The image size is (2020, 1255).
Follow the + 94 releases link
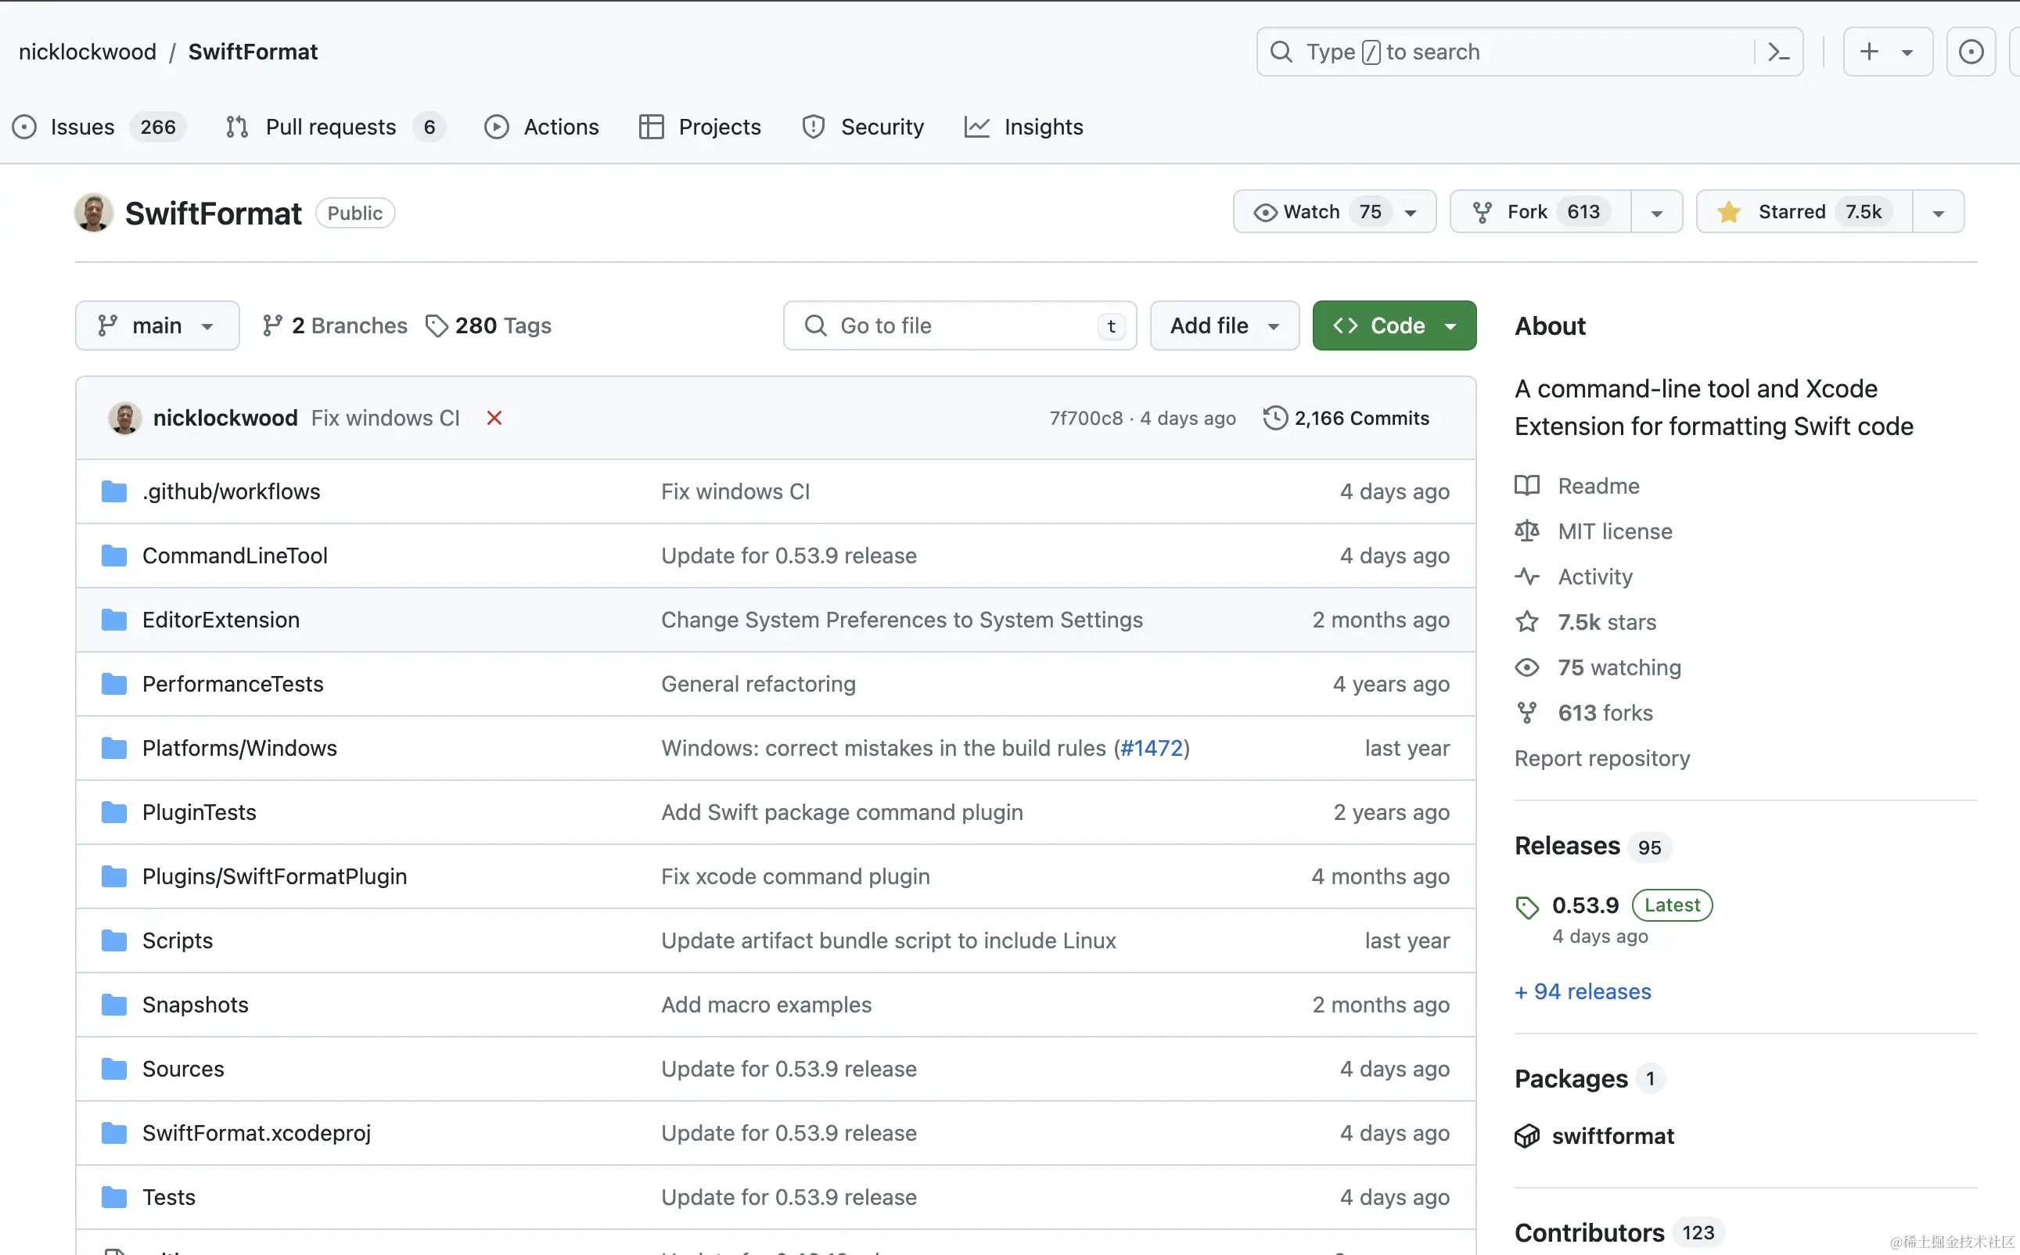click(1583, 992)
